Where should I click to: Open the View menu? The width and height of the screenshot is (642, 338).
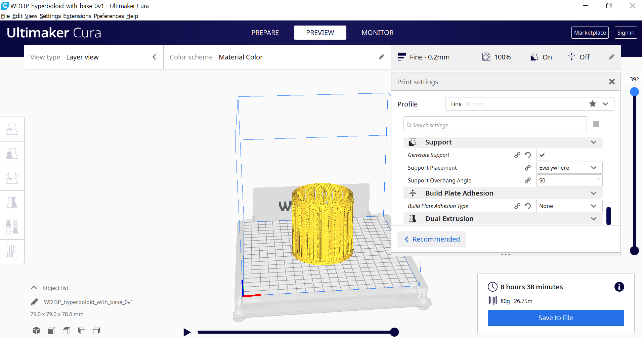(31, 16)
